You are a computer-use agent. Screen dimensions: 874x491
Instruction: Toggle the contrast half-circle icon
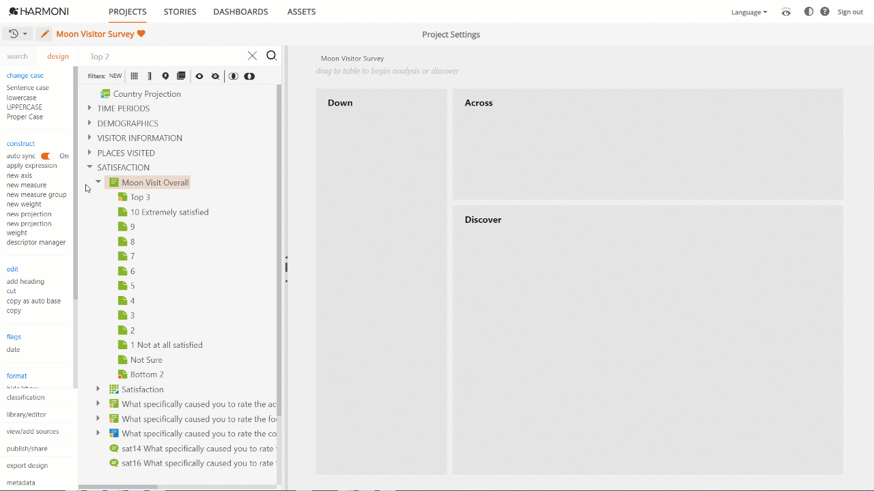pyautogui.click(x=809, y=12)
